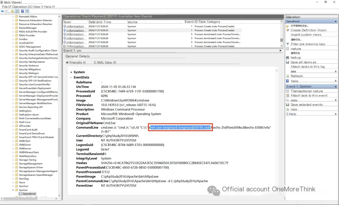339x205 pixels.
Task: Click the Sysmon folder icon in the tree
Action: (x=16, y=190)
